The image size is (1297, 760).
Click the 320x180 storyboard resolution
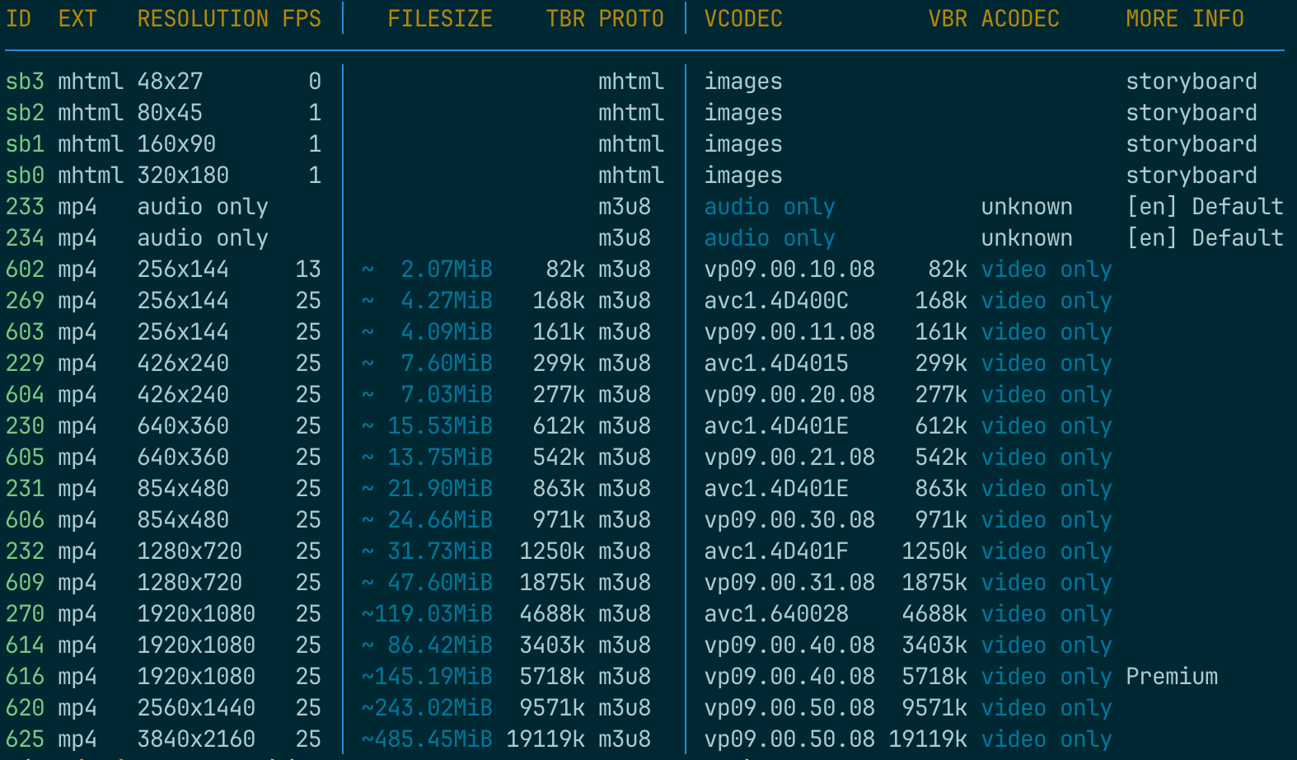pyautogui.click(x=183, y=176)
